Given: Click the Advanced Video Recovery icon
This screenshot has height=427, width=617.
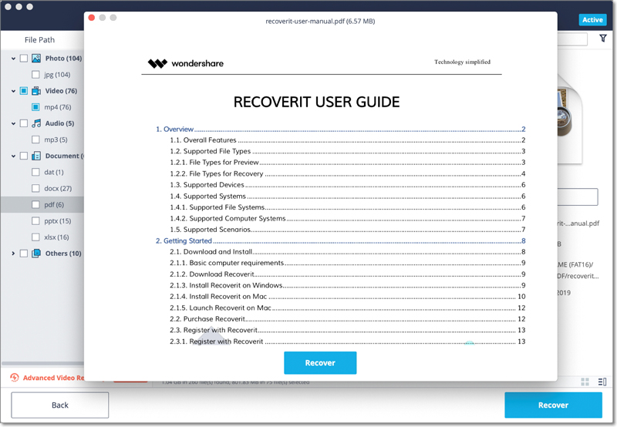Looking at the screenshot, I should click(x=15, y=378).
